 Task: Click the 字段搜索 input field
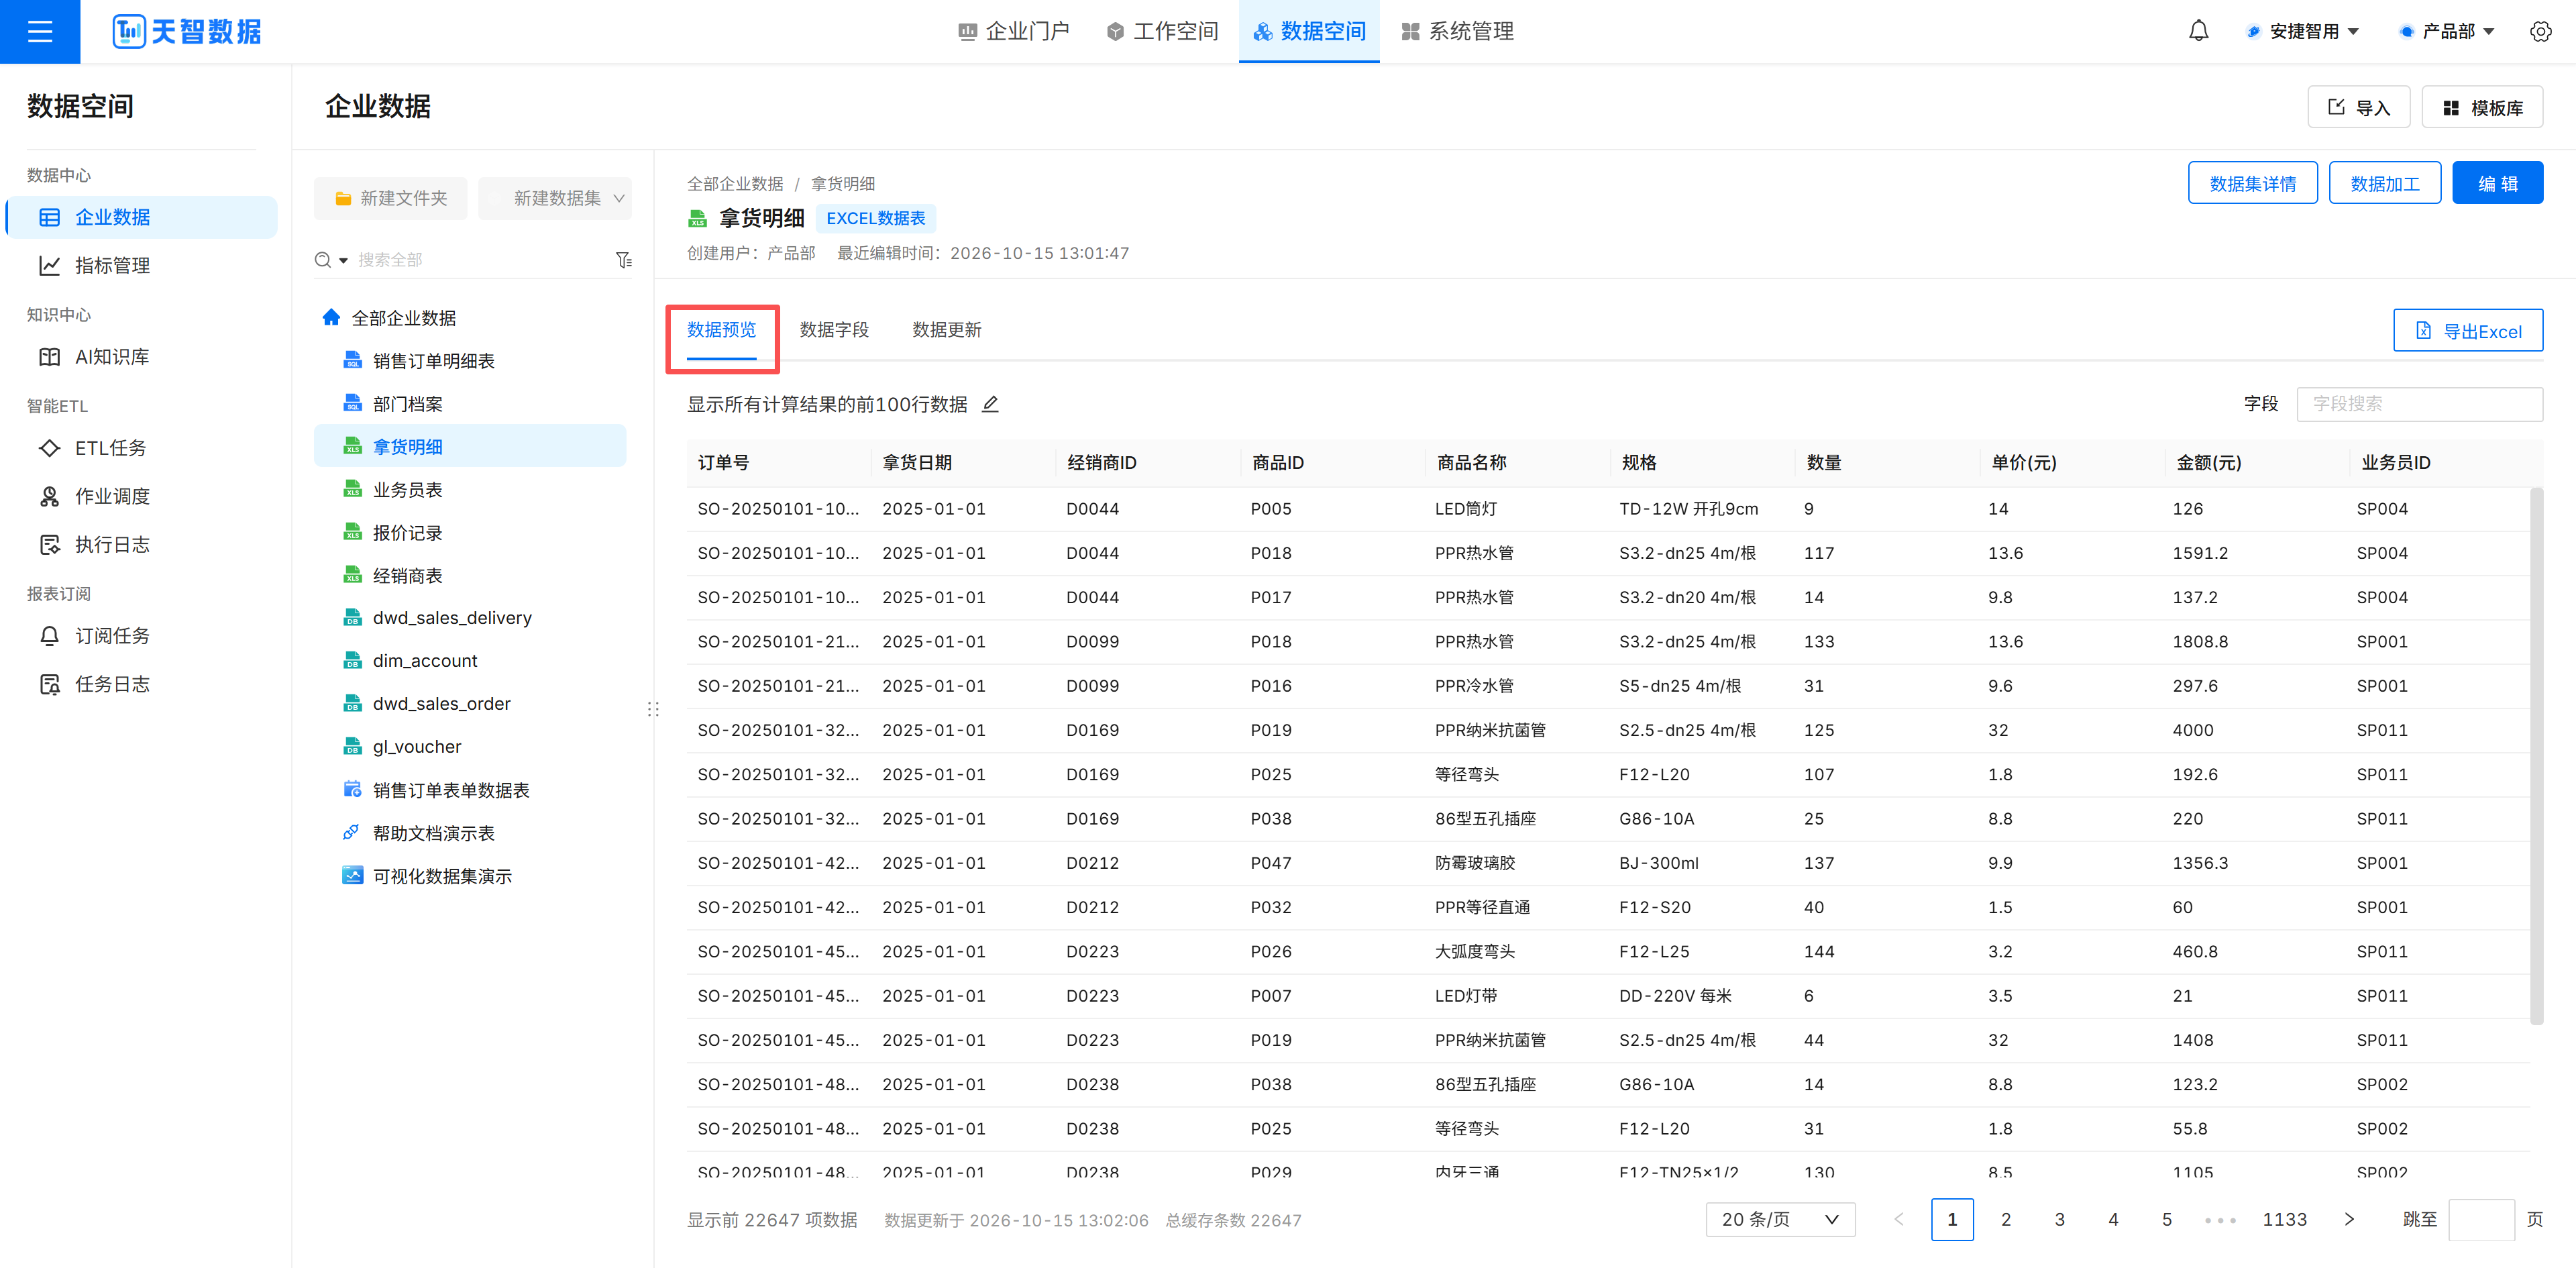(x=2419, y=404)
